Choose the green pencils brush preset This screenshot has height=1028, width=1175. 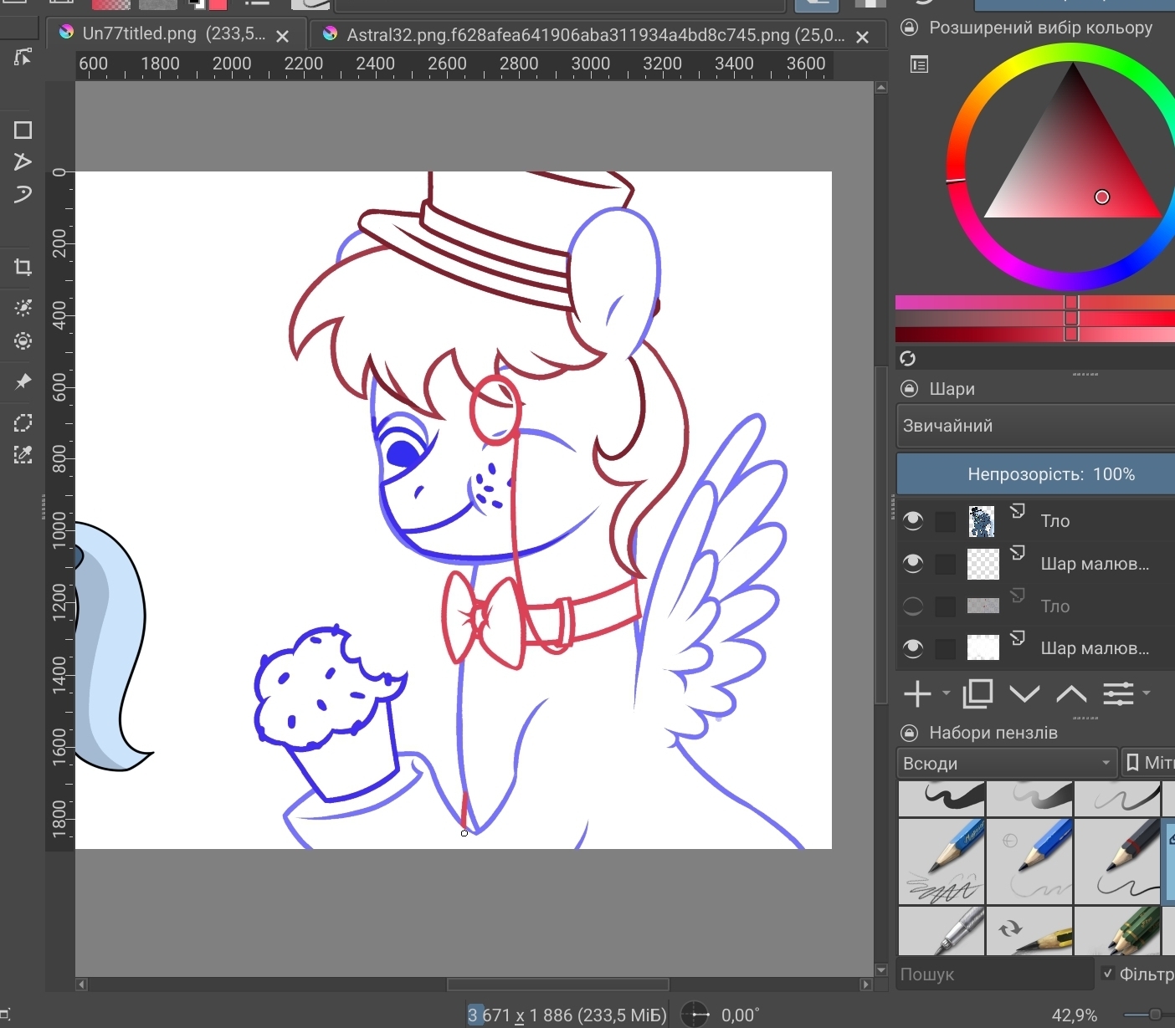[x=1117, y=931]
